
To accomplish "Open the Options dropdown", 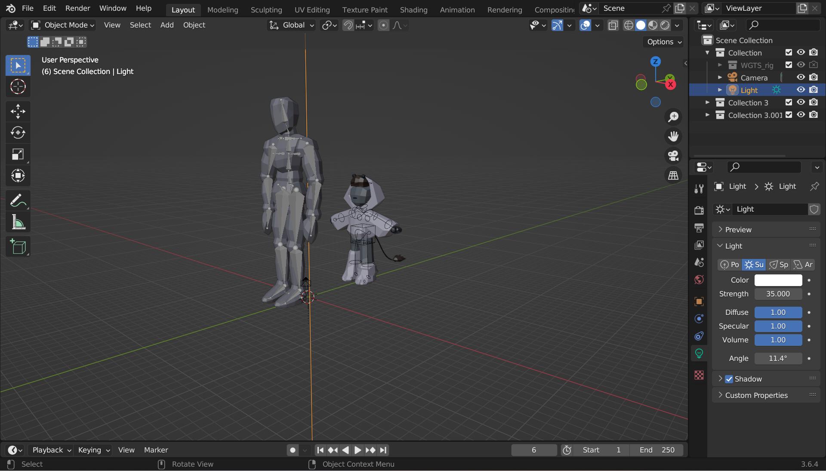I will (x=664, y=42).
